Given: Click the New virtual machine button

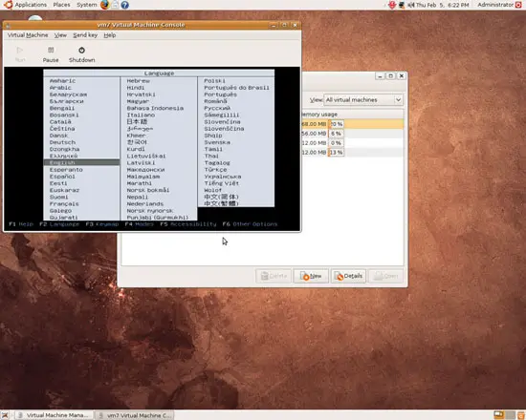Looking at the screenshot, I should (311, 276).
